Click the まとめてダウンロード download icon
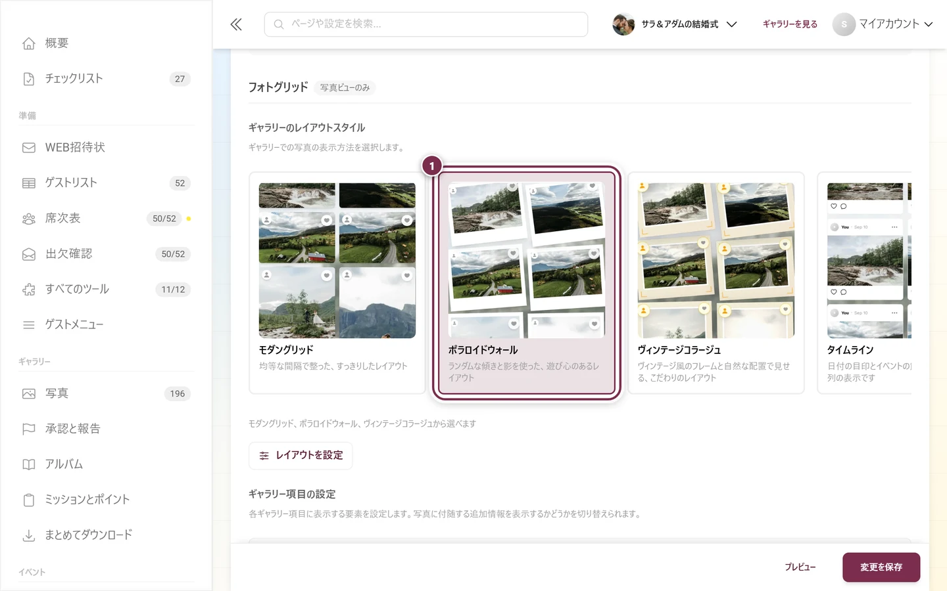This screenshot has height=591, width=947. (x=29, y=536)
